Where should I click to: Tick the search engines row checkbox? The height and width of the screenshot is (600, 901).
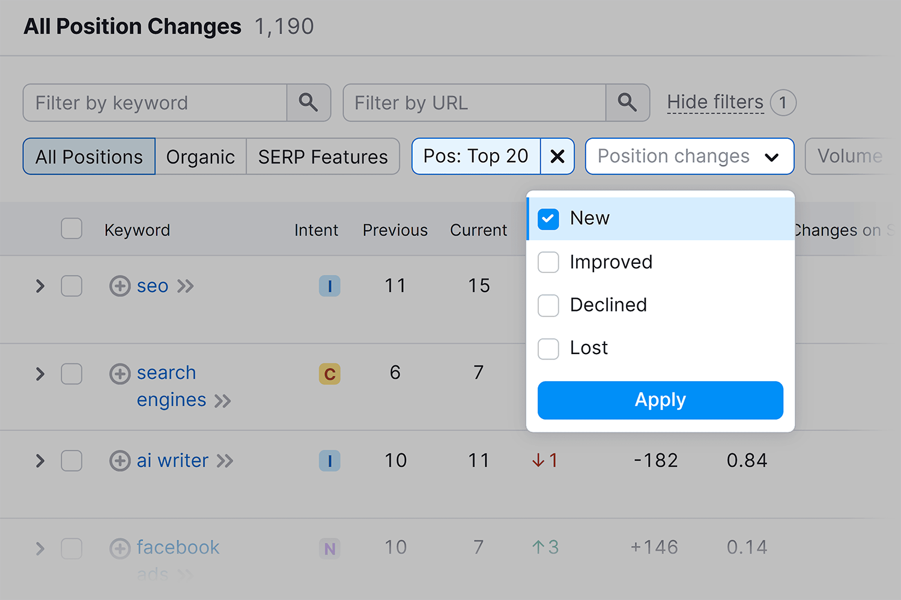pos(71,374)
